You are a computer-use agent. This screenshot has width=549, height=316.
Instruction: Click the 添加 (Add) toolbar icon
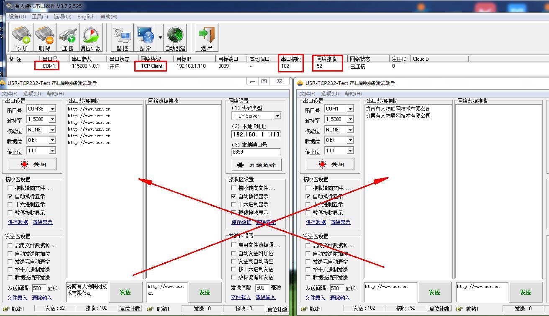pos(21,38)
